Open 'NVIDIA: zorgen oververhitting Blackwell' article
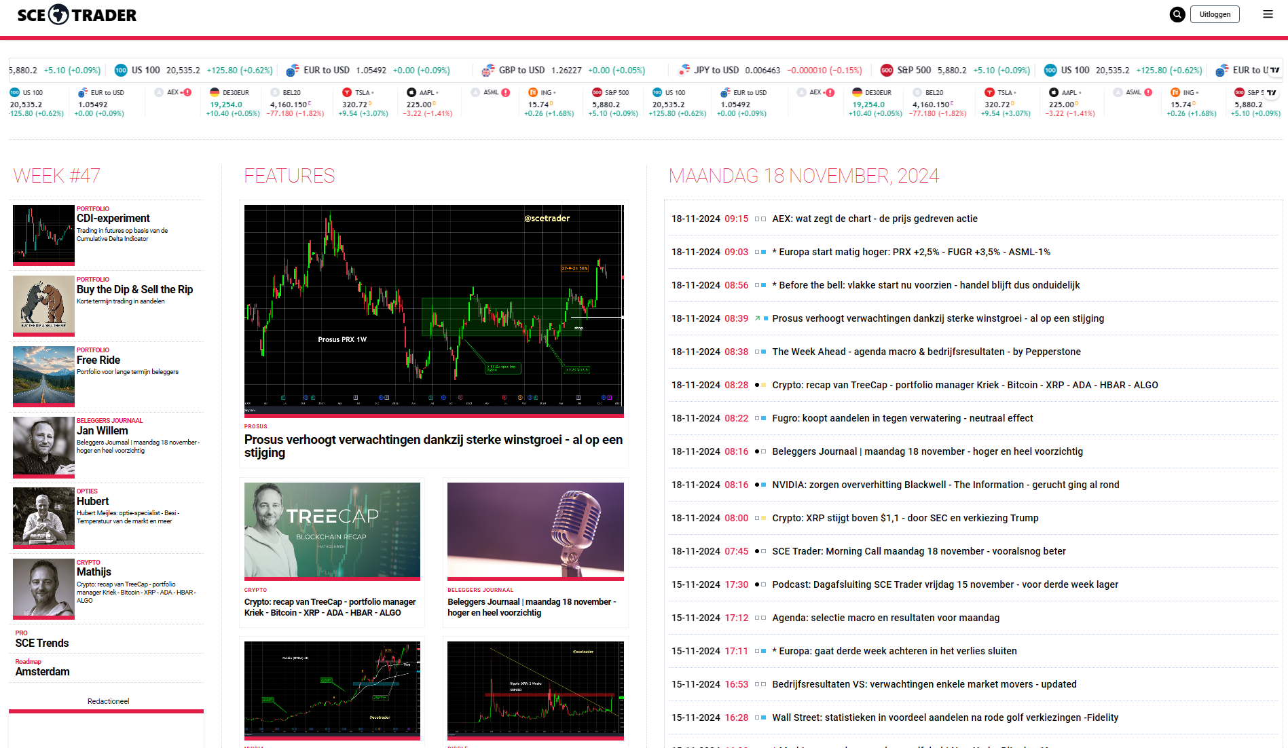The width and height of the screenshot is (1288, 748). pyautogui.click(x=946, y=485)
